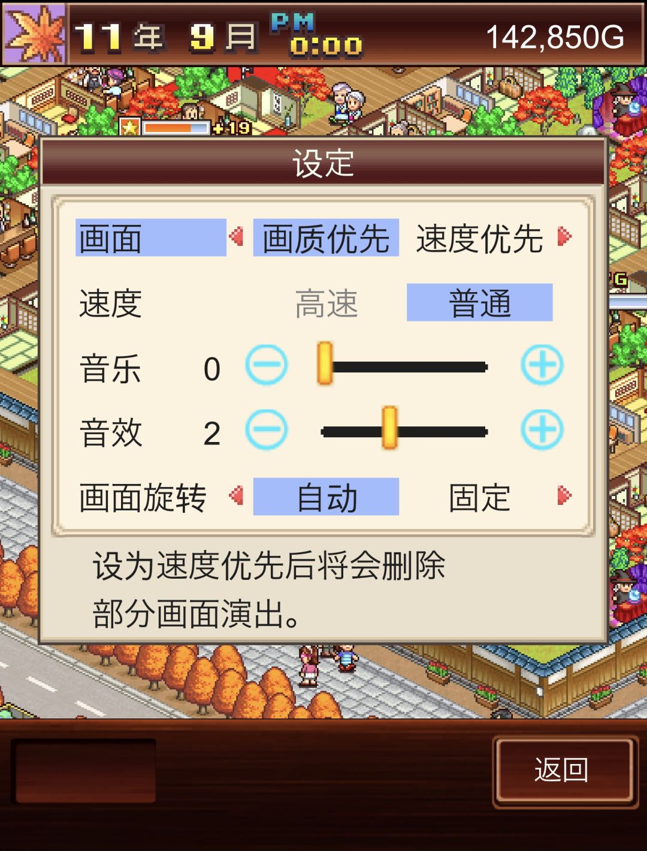Image resolution: width=647 pixels, height=851 pixels.
Task: Select 速度优先 graphics option
Action: 479,237
